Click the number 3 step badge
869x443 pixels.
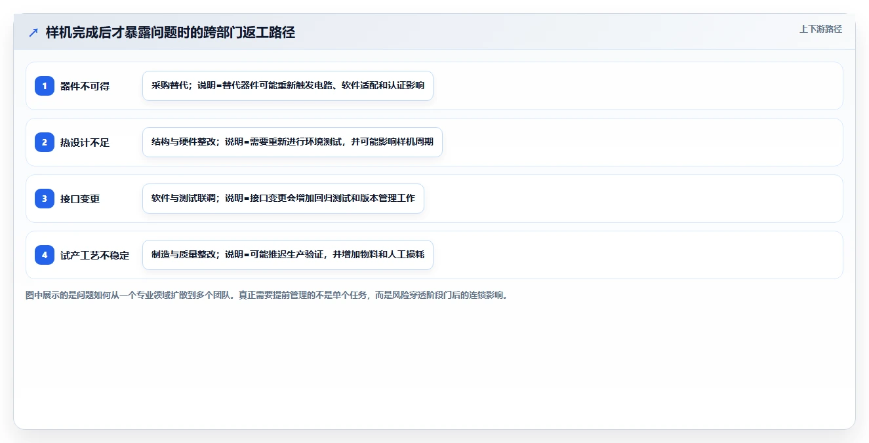[45, 199]
